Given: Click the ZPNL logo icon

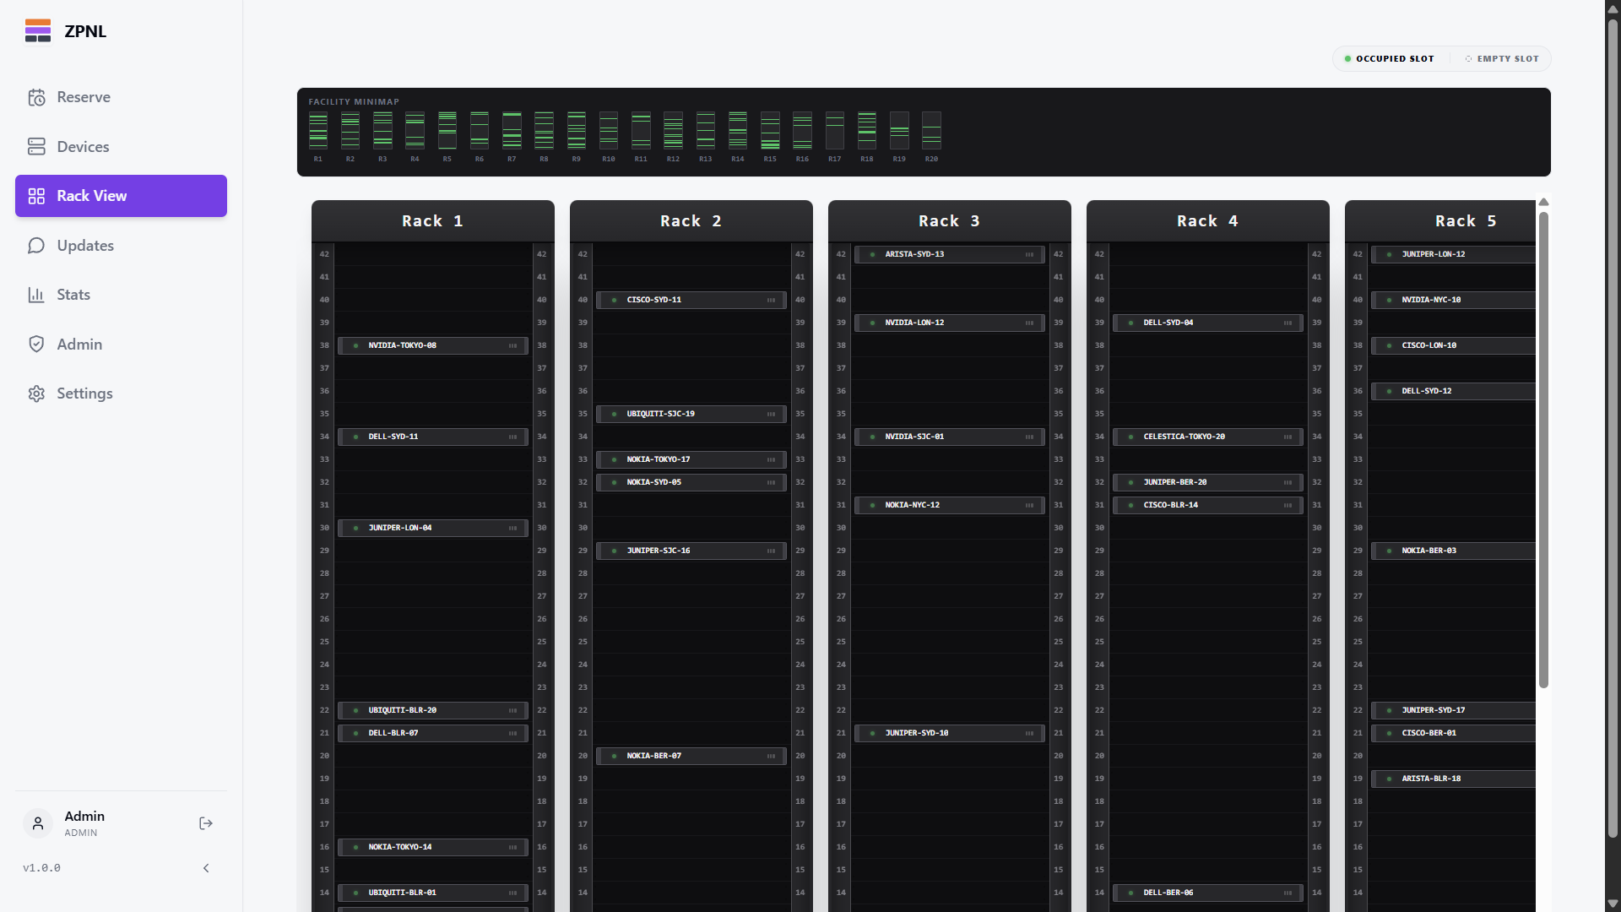Looking at the screenshot, I should (38, 30).
